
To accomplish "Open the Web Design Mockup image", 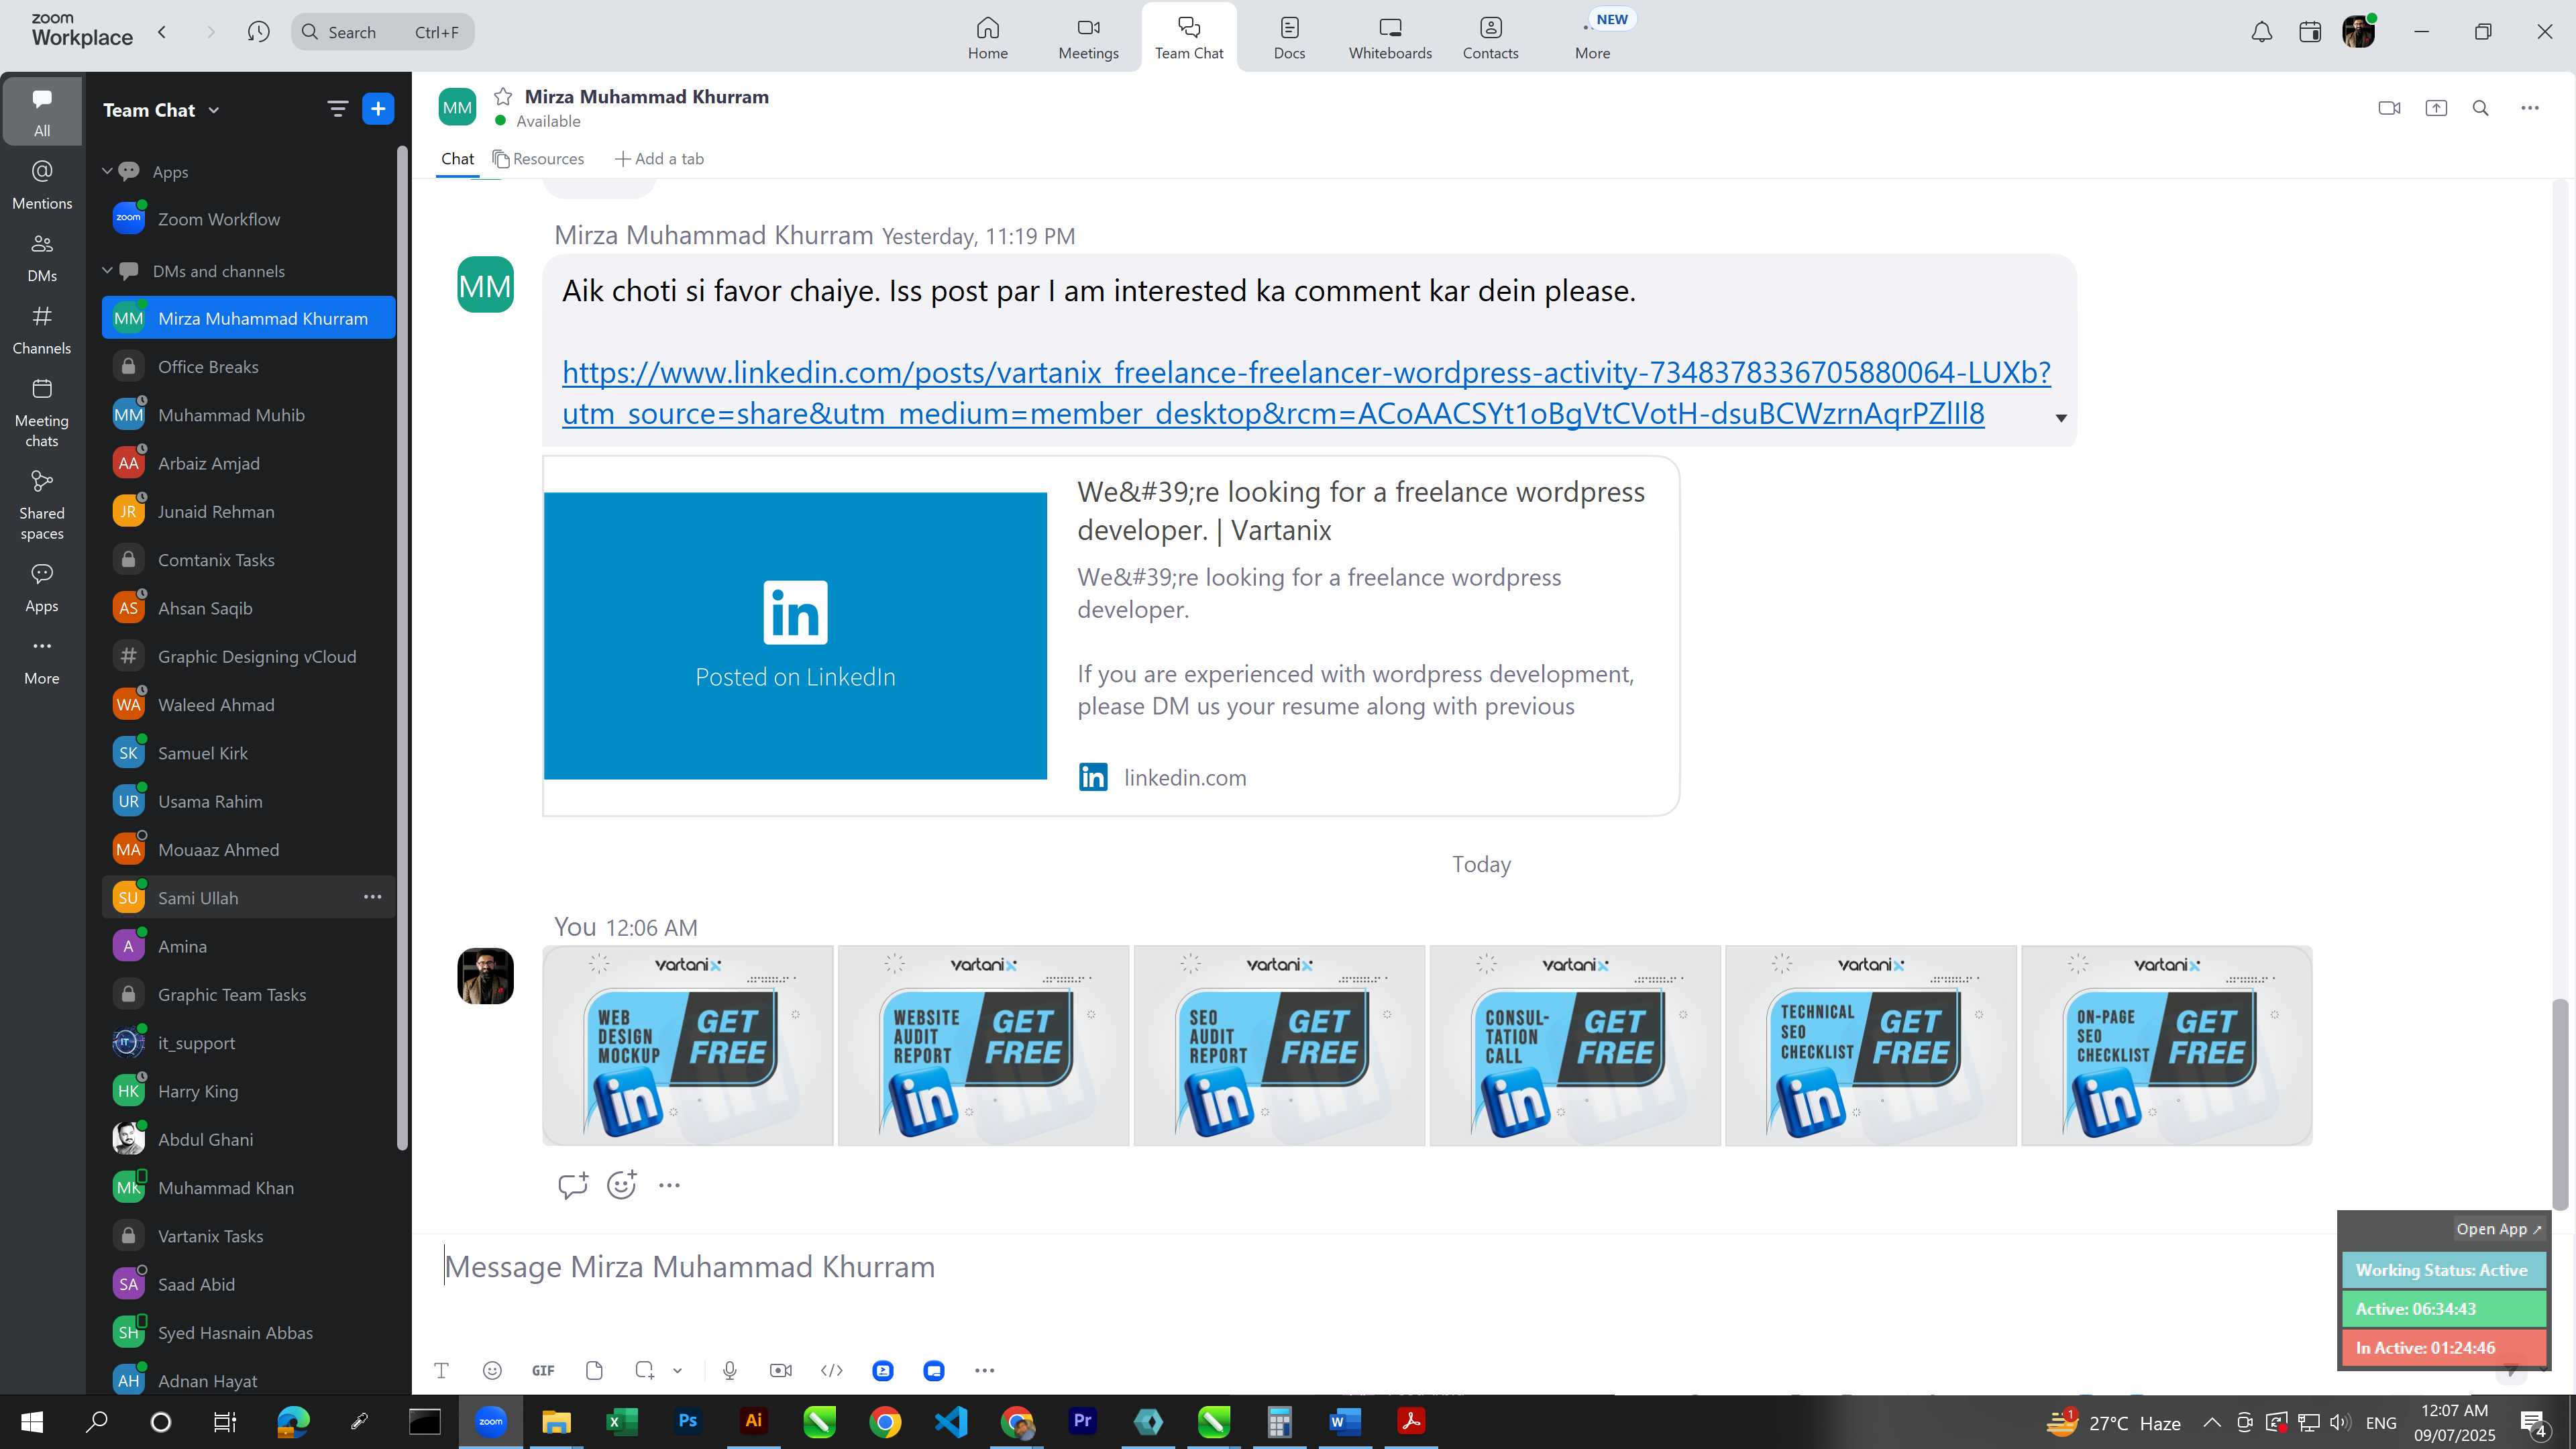I will point(688,1045).
